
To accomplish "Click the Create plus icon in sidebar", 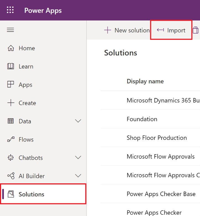I will tap(11, 103).
